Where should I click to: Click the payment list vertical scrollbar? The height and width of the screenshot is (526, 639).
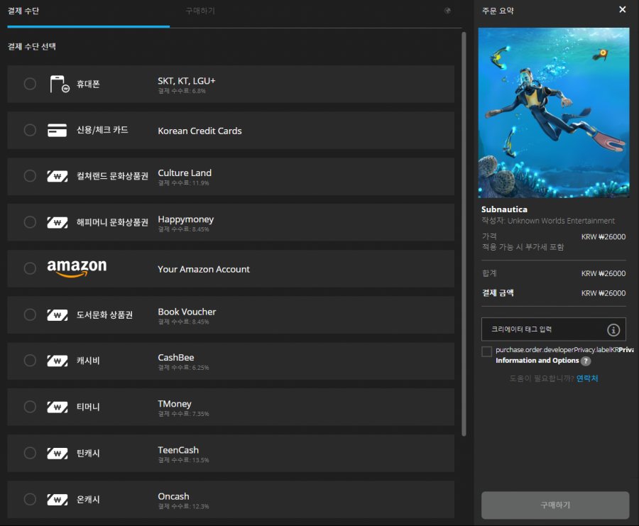pyautogui.click(x=464, y=213)
